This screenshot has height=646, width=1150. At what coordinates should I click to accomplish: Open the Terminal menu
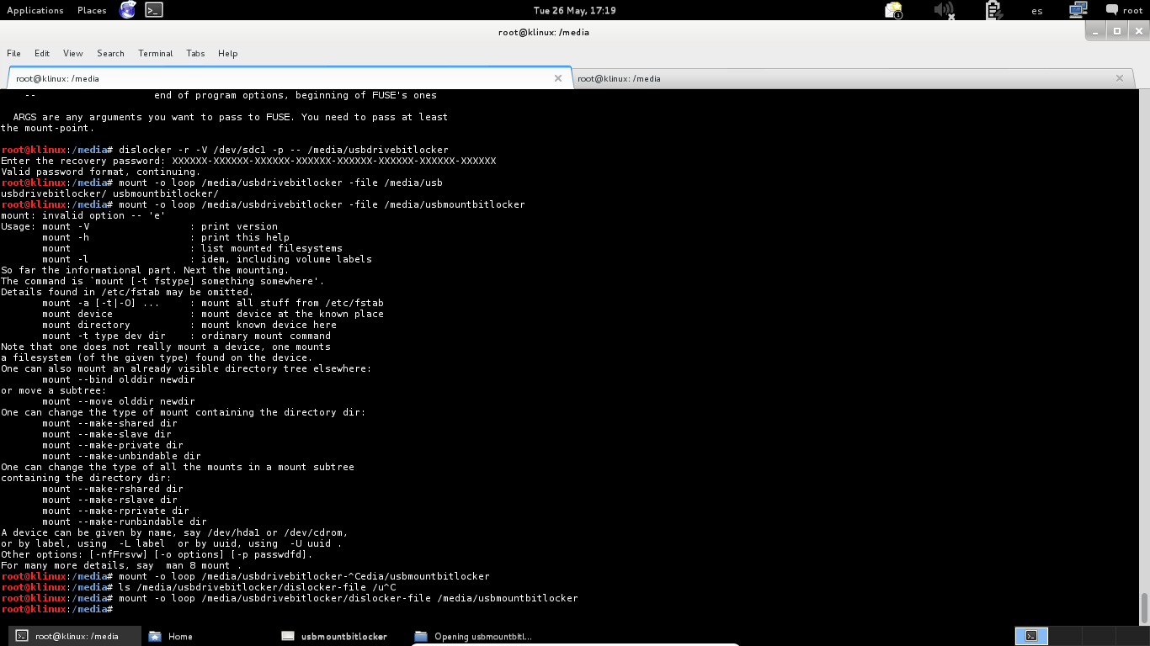coord(156,53)
